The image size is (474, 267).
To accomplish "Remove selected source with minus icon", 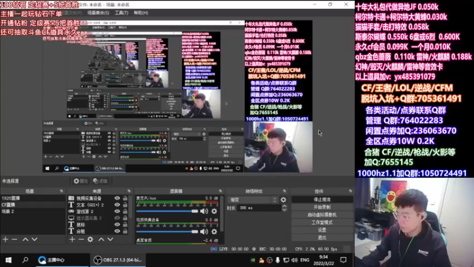I will coord(81,240).
